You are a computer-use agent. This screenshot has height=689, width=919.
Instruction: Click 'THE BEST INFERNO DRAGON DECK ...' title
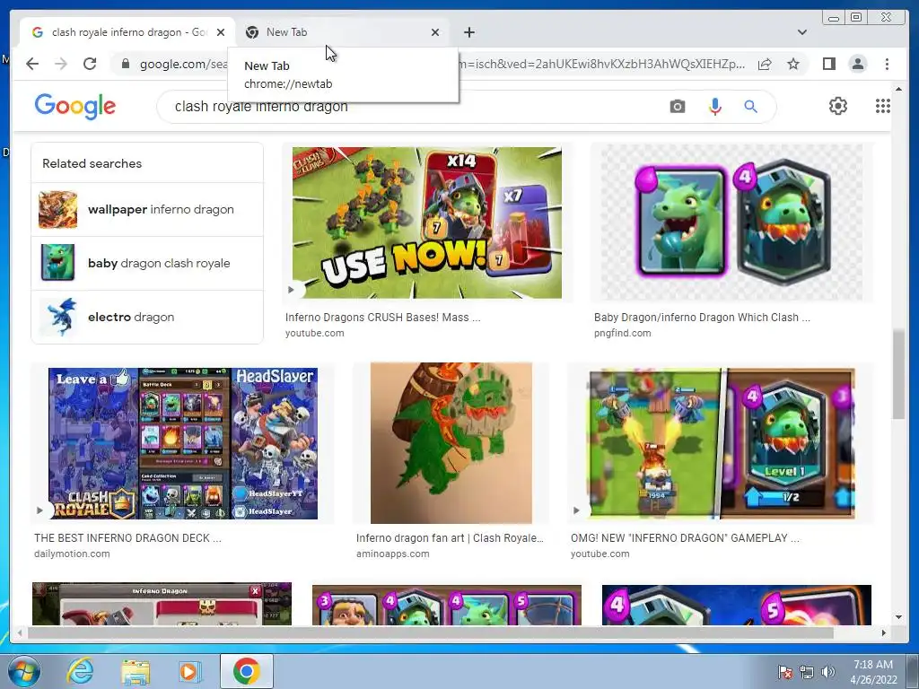coord(127,538)
